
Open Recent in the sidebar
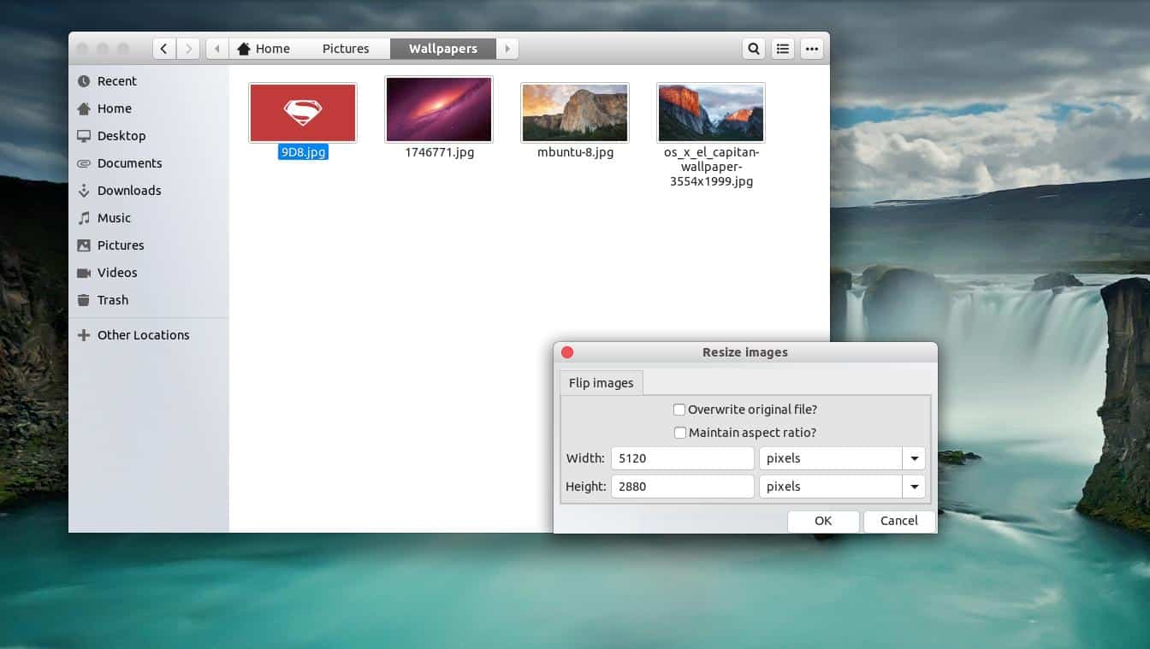pyautogui.click(x=149, y=81)
